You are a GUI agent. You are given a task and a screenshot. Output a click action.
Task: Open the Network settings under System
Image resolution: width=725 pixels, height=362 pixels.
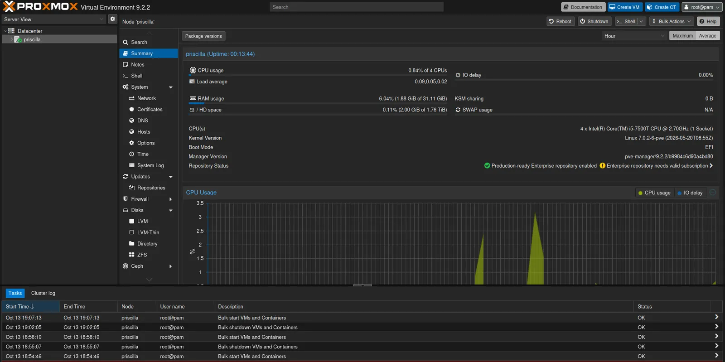point(146,98)
